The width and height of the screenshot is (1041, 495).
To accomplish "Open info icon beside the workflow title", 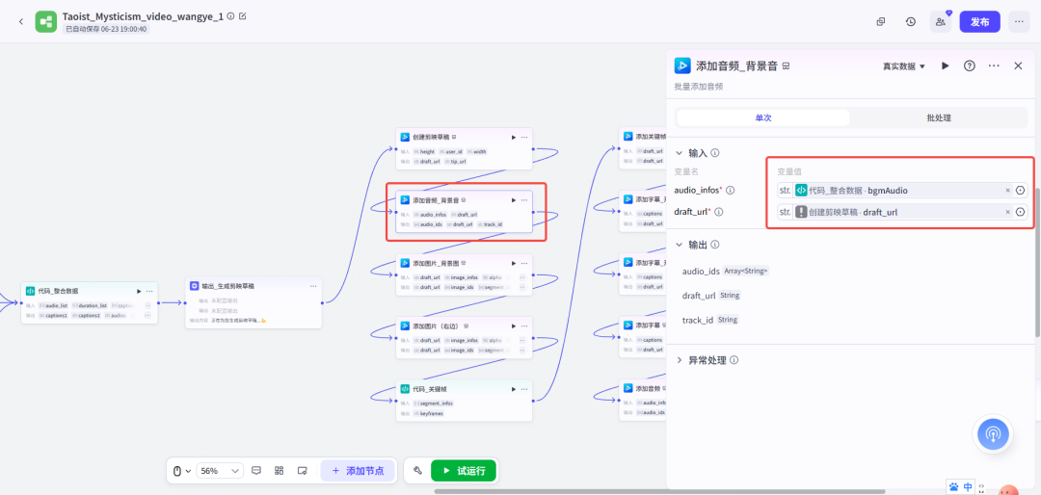I will 230,16.
